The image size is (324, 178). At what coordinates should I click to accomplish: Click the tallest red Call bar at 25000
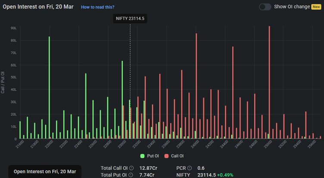pyautogui.click(x=269, y=82)
